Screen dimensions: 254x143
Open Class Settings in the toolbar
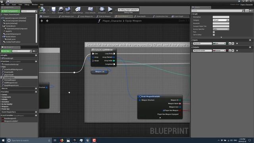(x=78, y=10)
